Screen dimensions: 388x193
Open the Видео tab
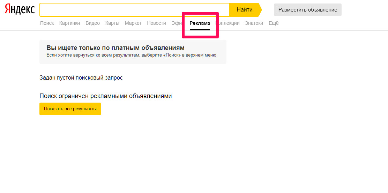point(92,23)
